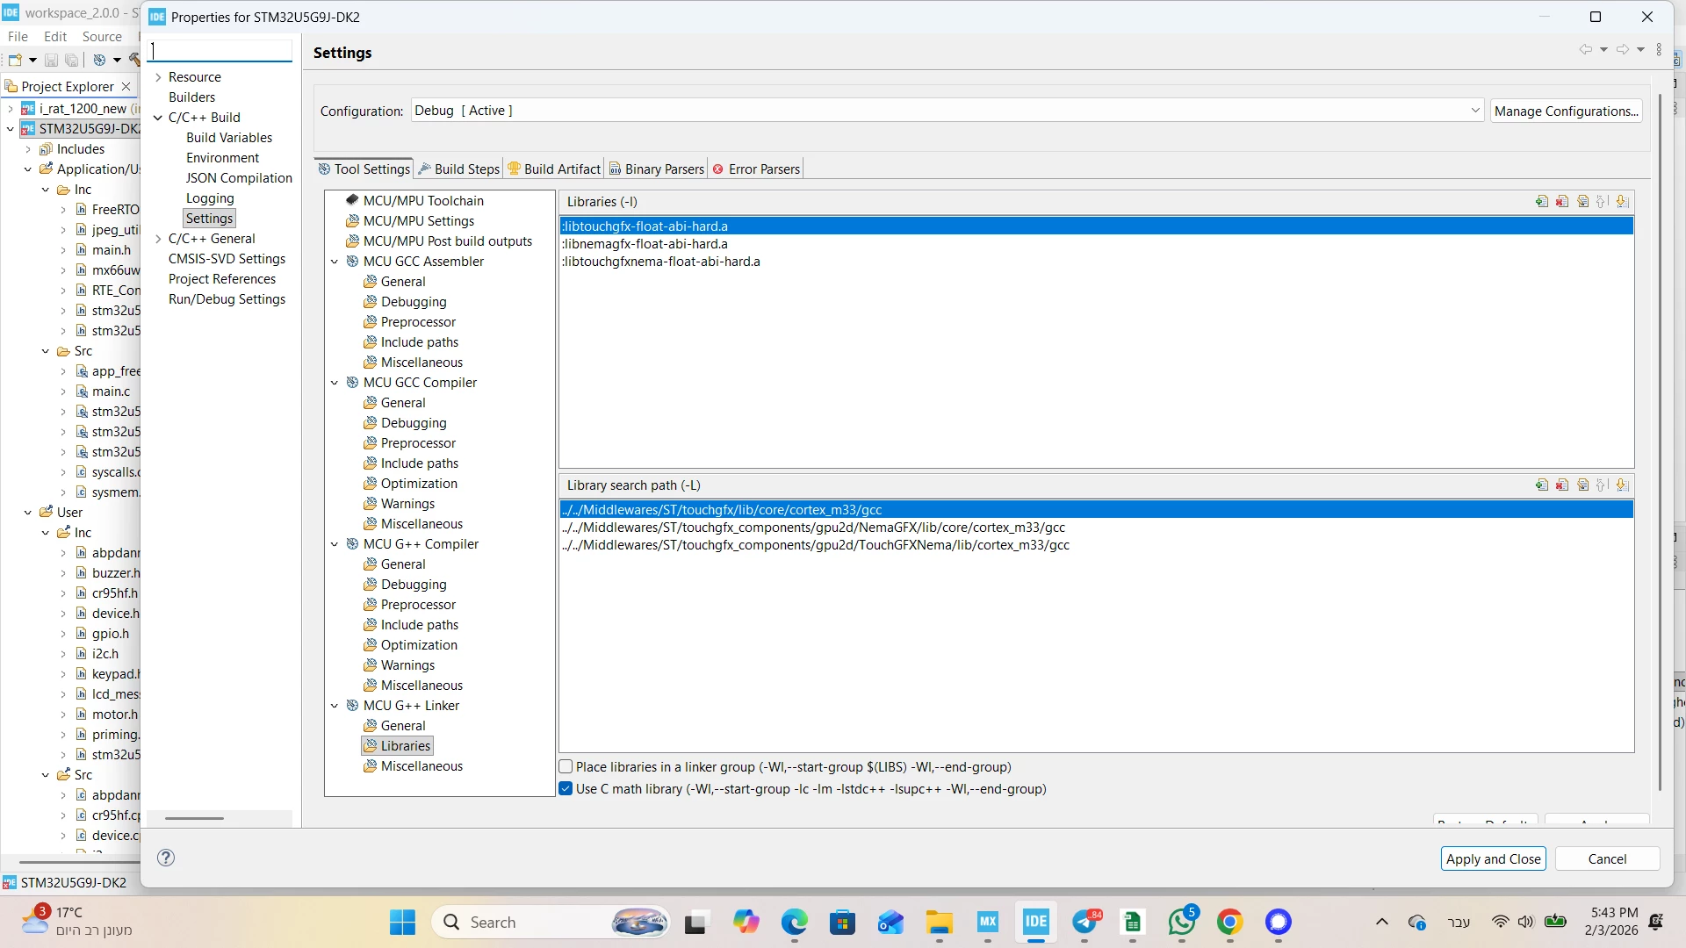The width and height of the screenshot is (1686, 948).
Task: Select :libnemagfx-float-abi-hard.a library entry
Action: [645, 244]
